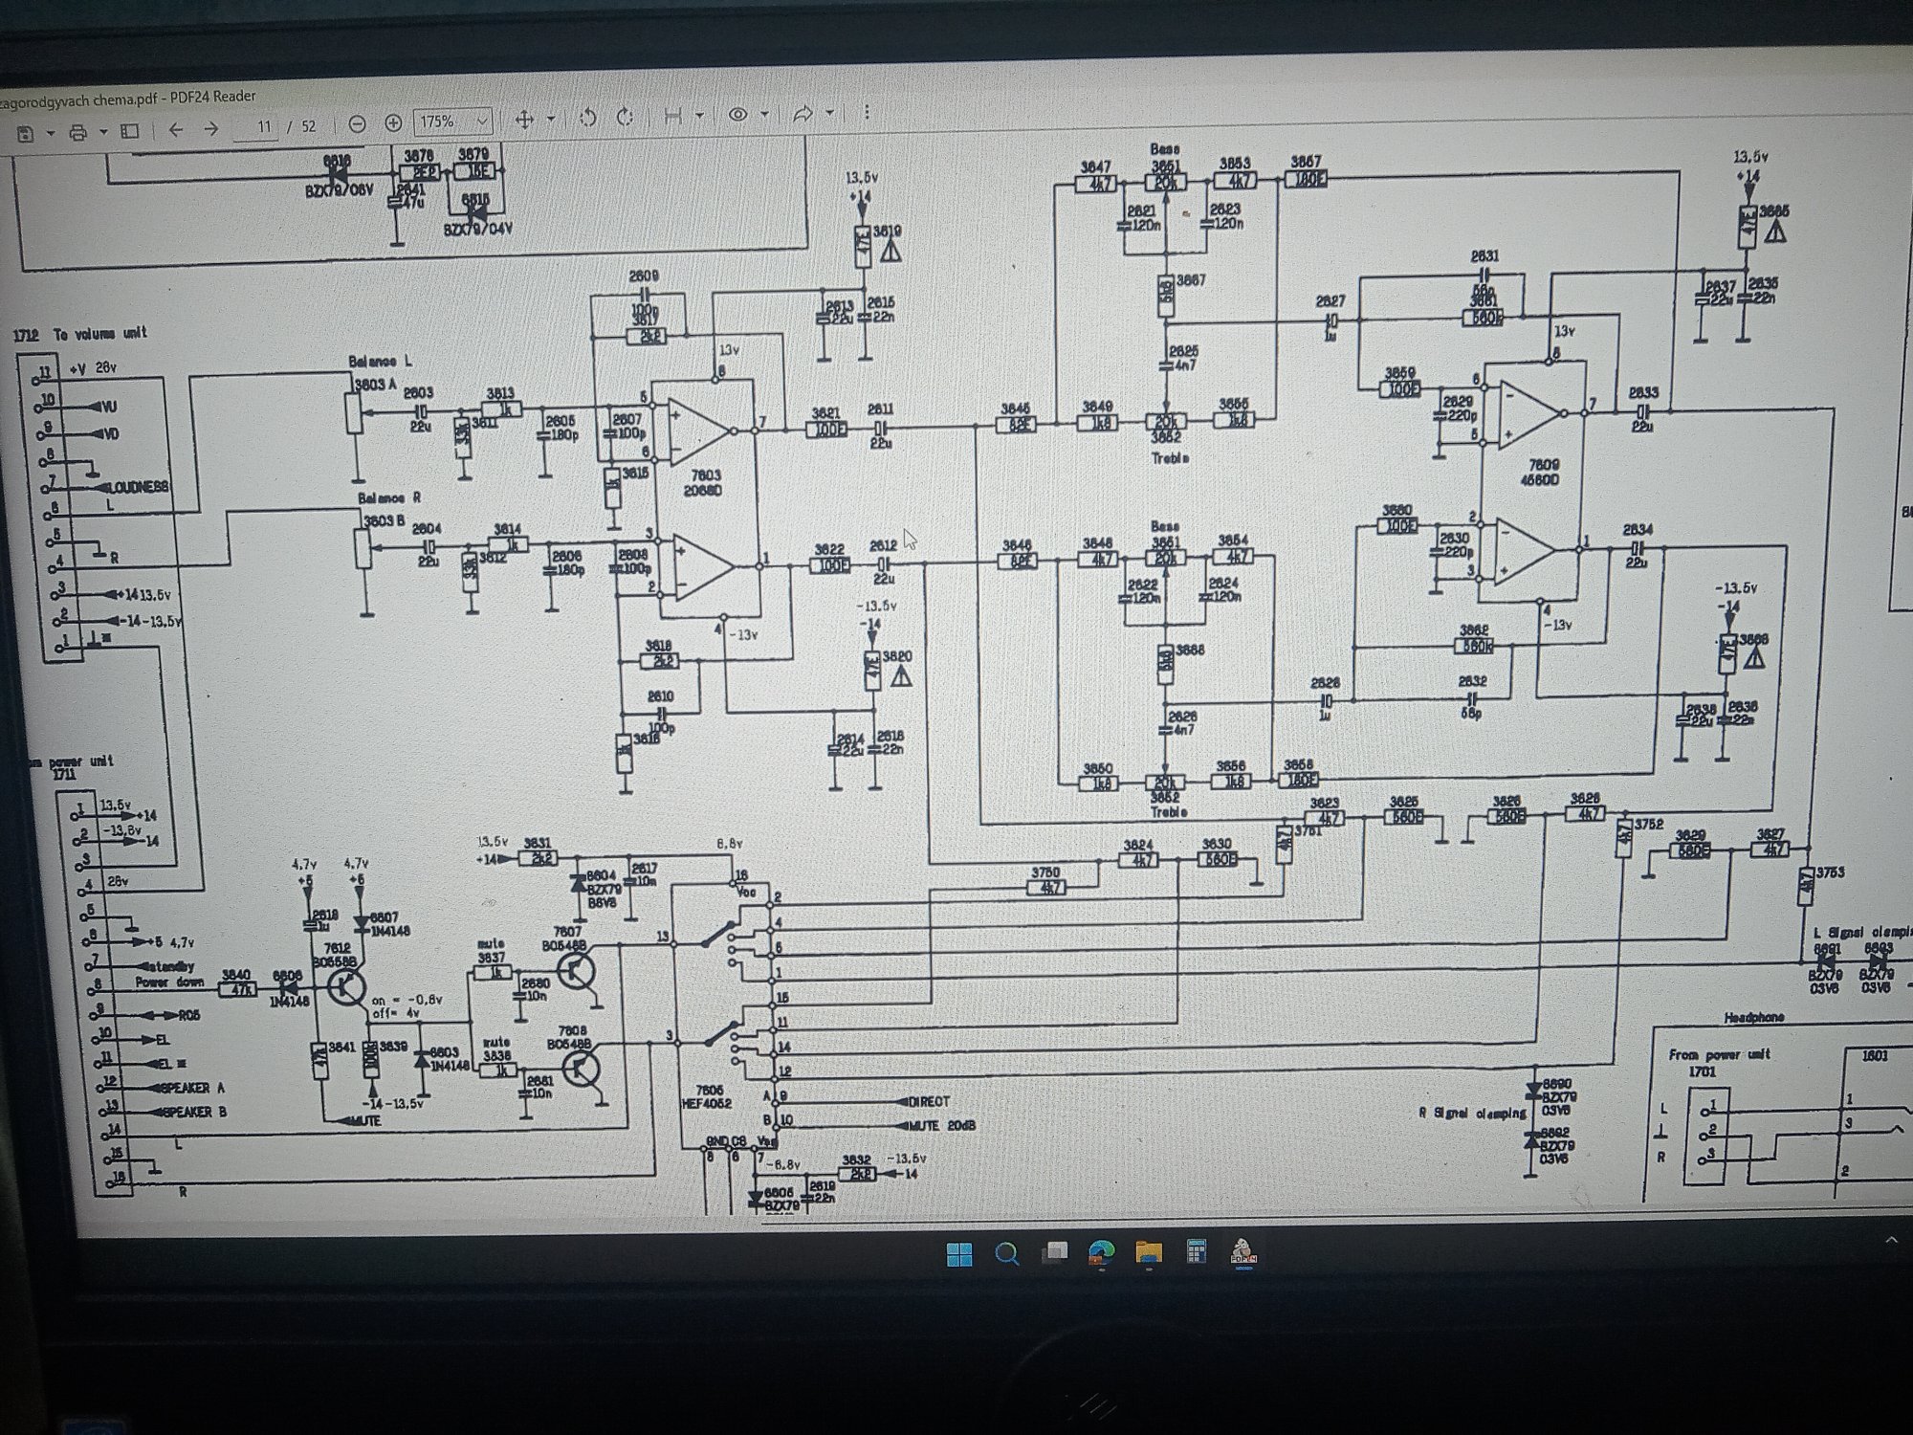Viewport: 1913px width, 1435px height.
Task: Toggle the eye view mode icon
Action: click(x=737, y=114)
